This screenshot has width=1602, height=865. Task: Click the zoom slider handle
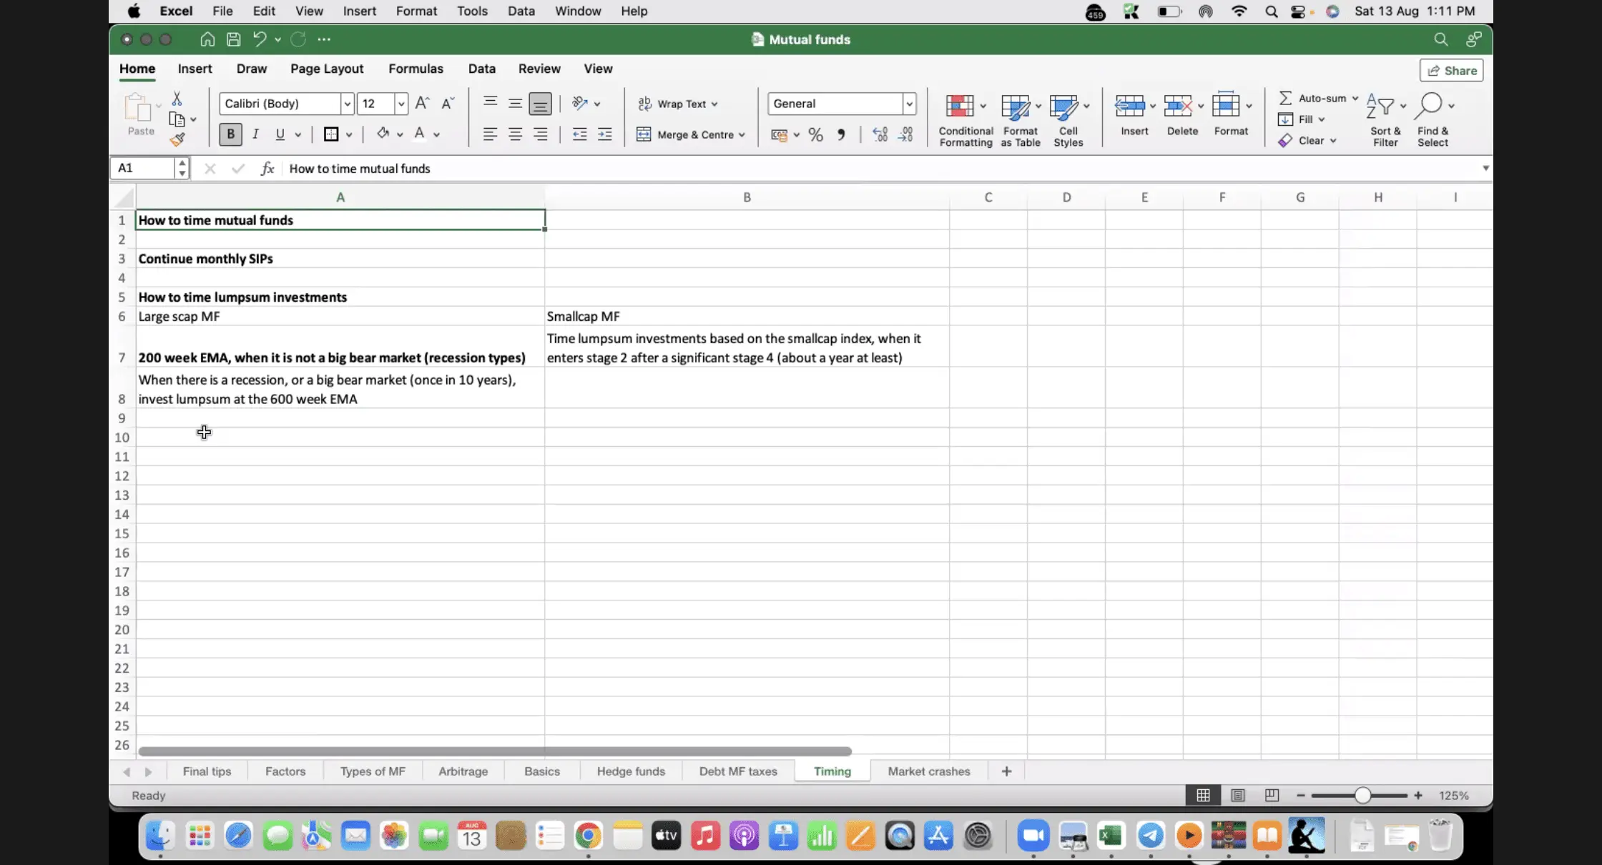(x=1362, y=796)
